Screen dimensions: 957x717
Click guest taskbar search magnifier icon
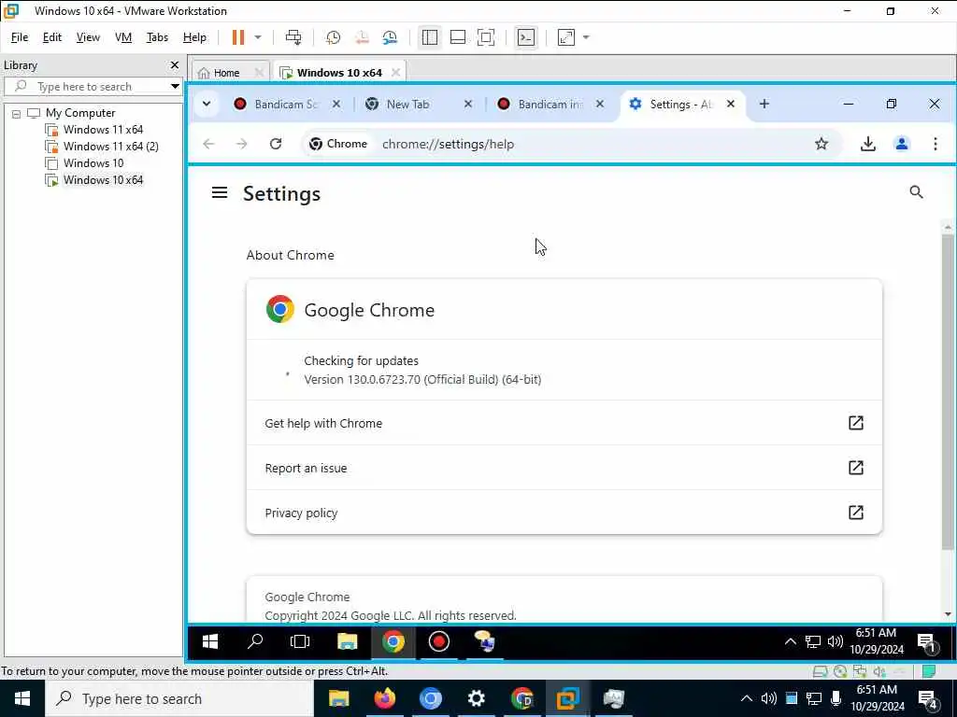(x=255, y=641)
